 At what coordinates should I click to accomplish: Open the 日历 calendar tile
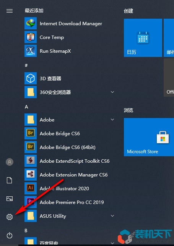[x=143, y=38]
